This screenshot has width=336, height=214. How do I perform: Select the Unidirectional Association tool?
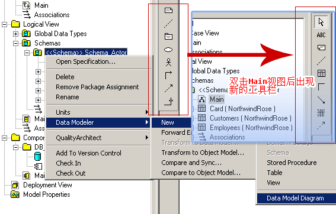point(168,76)
